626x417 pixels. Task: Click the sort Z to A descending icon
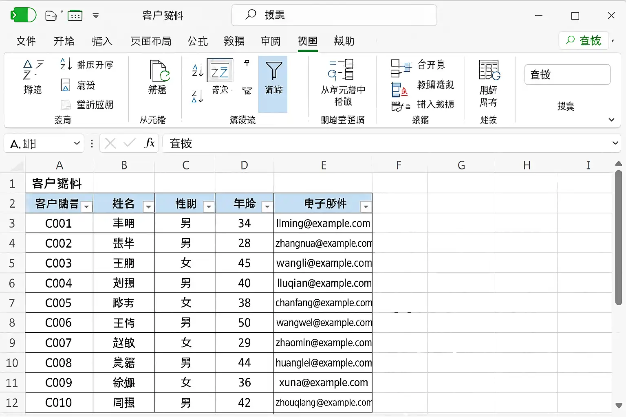197,97
